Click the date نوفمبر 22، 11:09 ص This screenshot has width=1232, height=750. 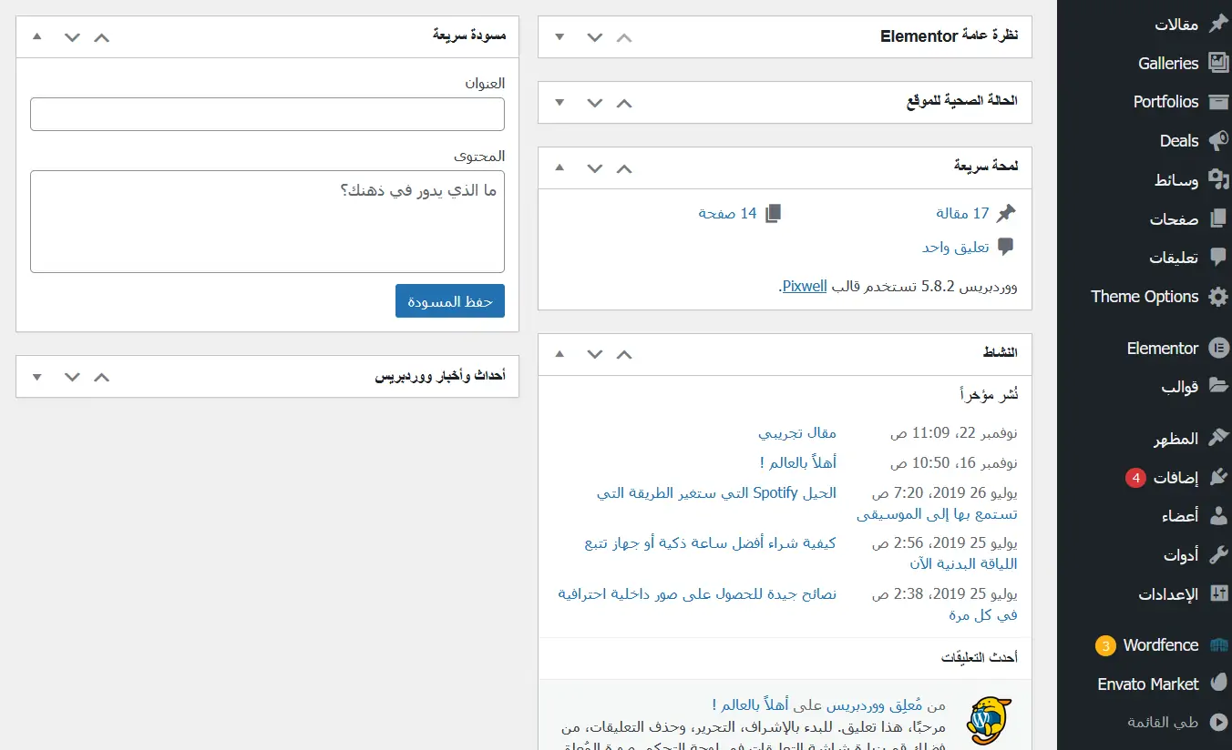[x=954, y=433]
